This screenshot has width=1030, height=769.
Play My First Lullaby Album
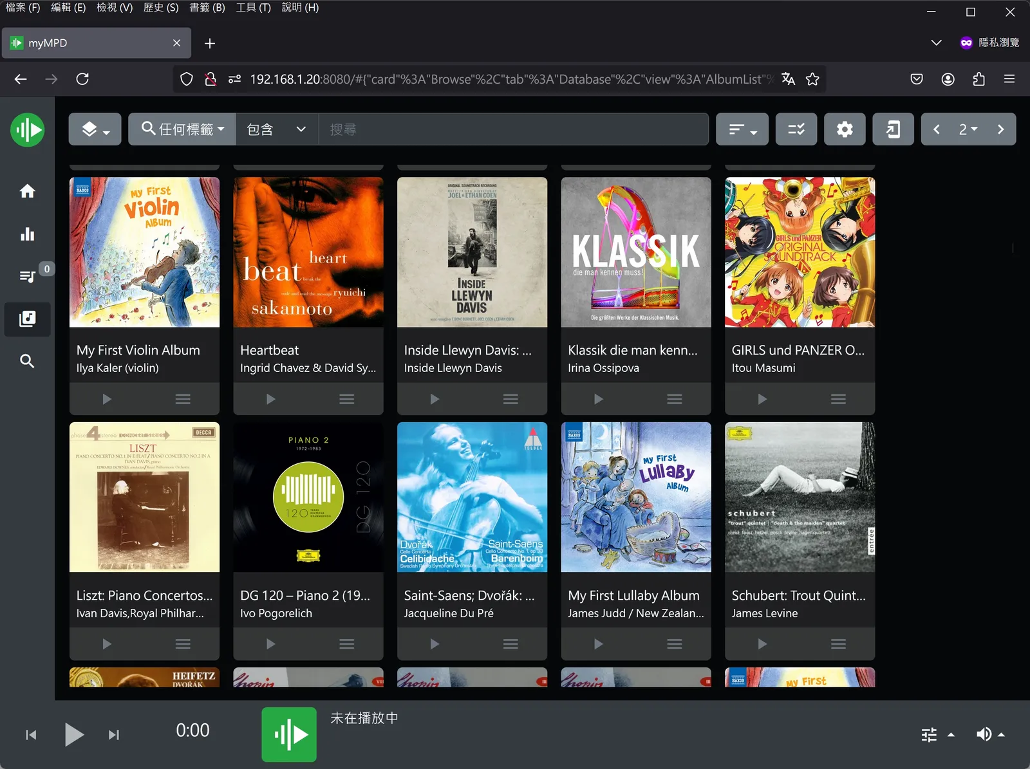click(598, 644)
